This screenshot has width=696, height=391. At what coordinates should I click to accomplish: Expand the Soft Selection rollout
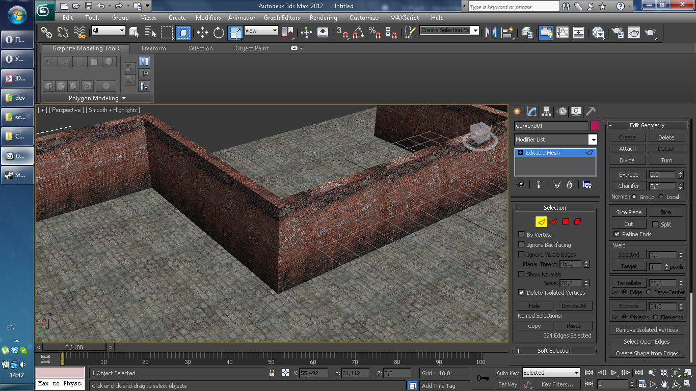click(554, 351)
